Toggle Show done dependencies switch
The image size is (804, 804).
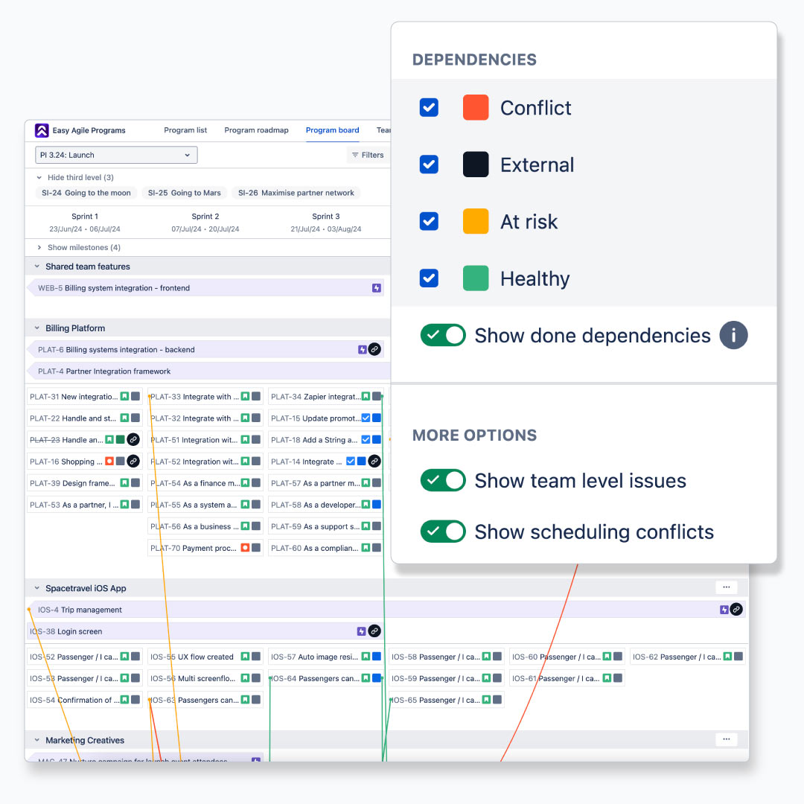(443, 335)
